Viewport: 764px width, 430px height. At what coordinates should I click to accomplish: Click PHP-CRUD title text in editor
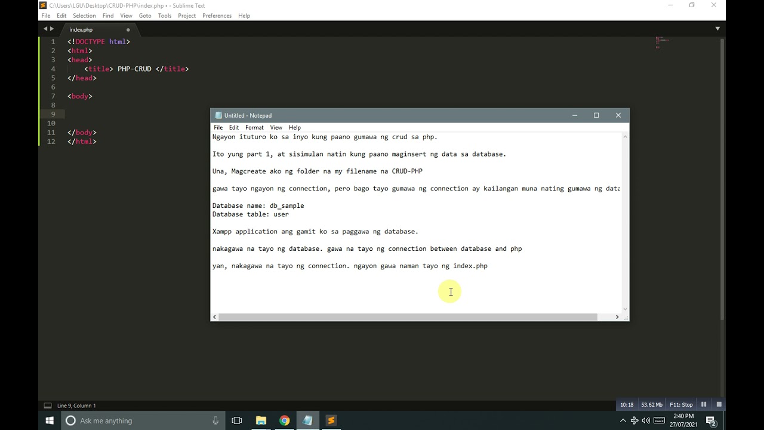[x=134, y=69]
